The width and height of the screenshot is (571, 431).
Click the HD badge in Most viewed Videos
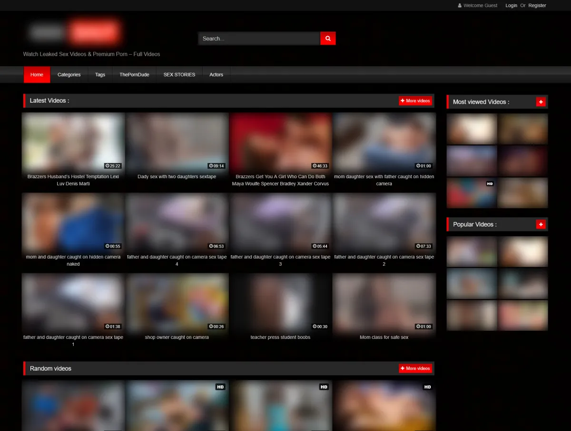click(x=489, y=183)
